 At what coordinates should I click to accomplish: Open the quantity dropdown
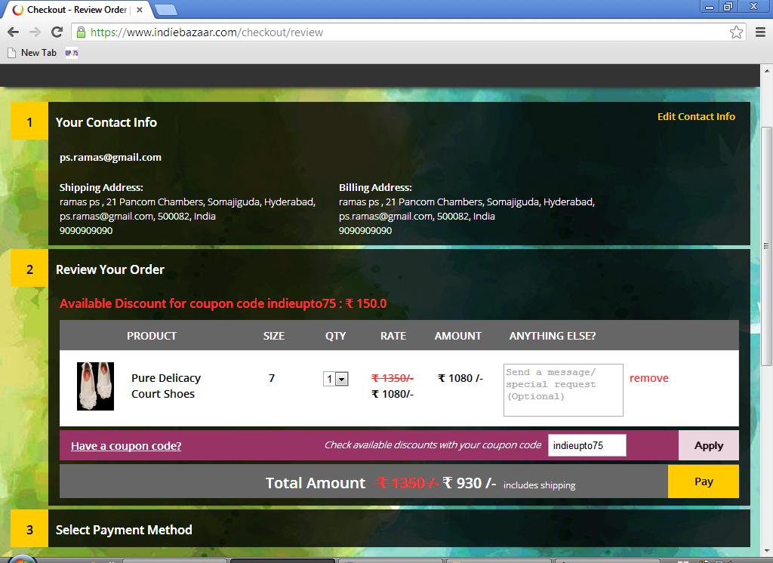tap(336, 379)
